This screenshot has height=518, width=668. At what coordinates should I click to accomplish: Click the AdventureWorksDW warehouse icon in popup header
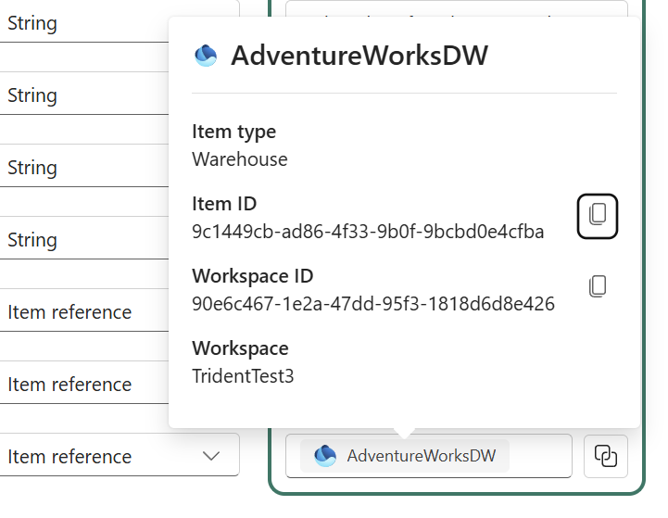tap(206, 56)
